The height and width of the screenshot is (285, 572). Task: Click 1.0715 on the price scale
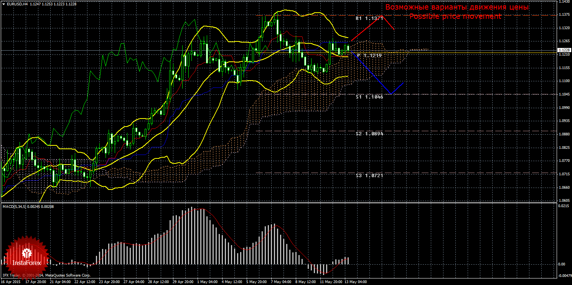click(564, 174)
